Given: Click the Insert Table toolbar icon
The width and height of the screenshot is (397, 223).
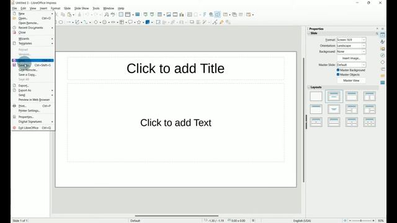Looking at the screenshot, I should (x=159, y=15).
